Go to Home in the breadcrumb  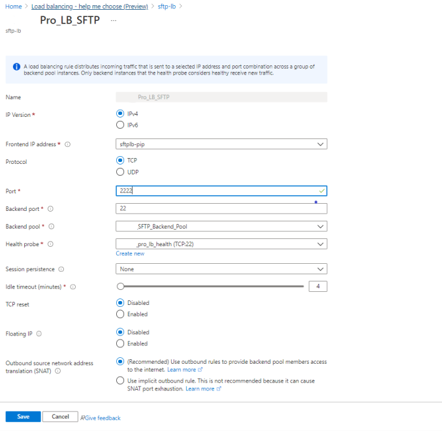[x=13, y=6]
